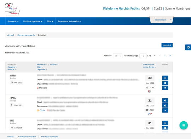
Task: Sort results by Publié le
Action: point(12,70)
